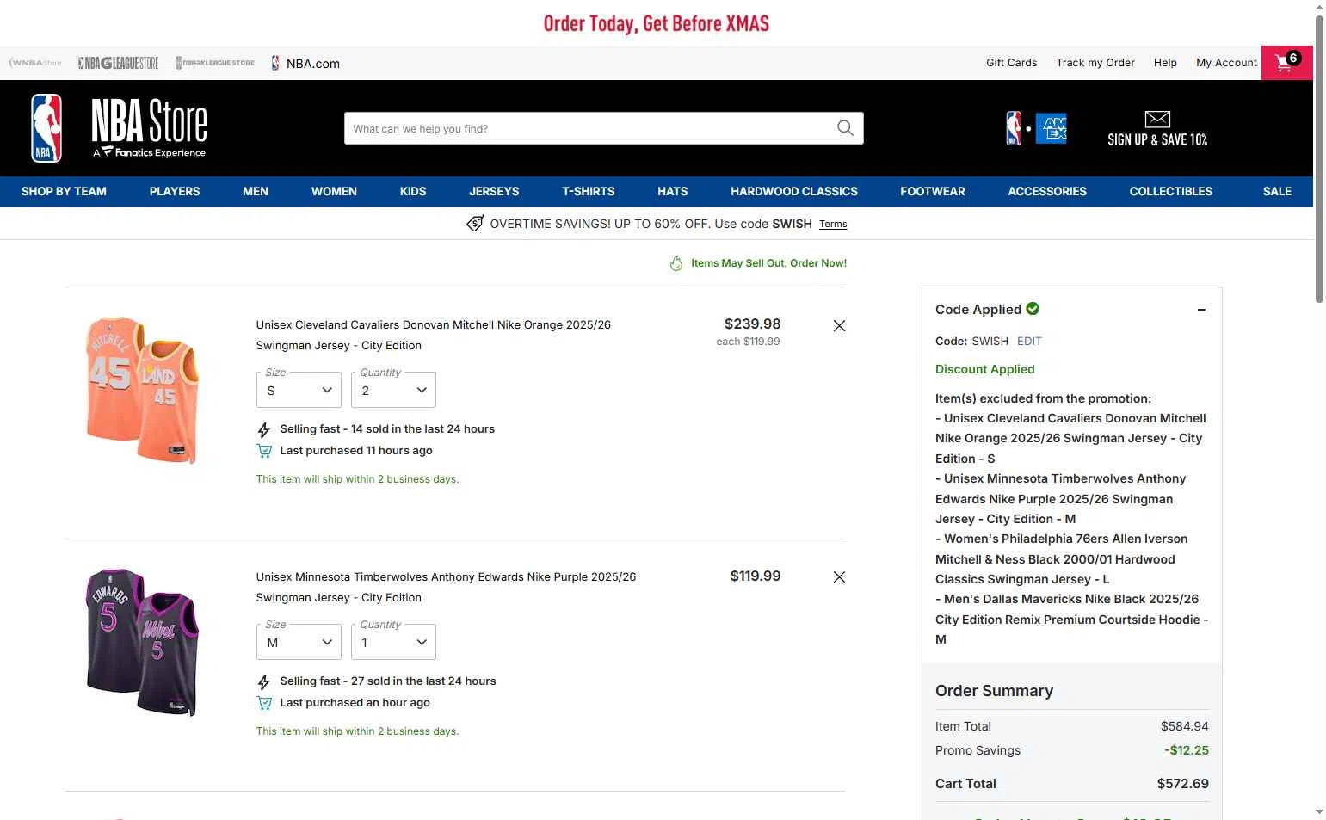
Task: Click the cart icon by Last purchased 11 hours ago
Action: (x=264, y=451)
